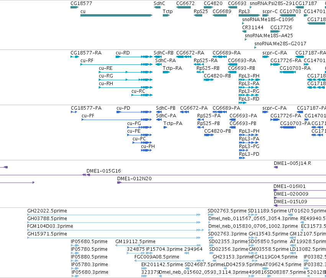This screenshot has width=326, height=278.
Task: Select the RpS25-RB transcript
Action: pos(200,72)
